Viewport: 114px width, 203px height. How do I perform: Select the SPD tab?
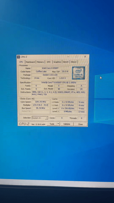coord(48,62)
